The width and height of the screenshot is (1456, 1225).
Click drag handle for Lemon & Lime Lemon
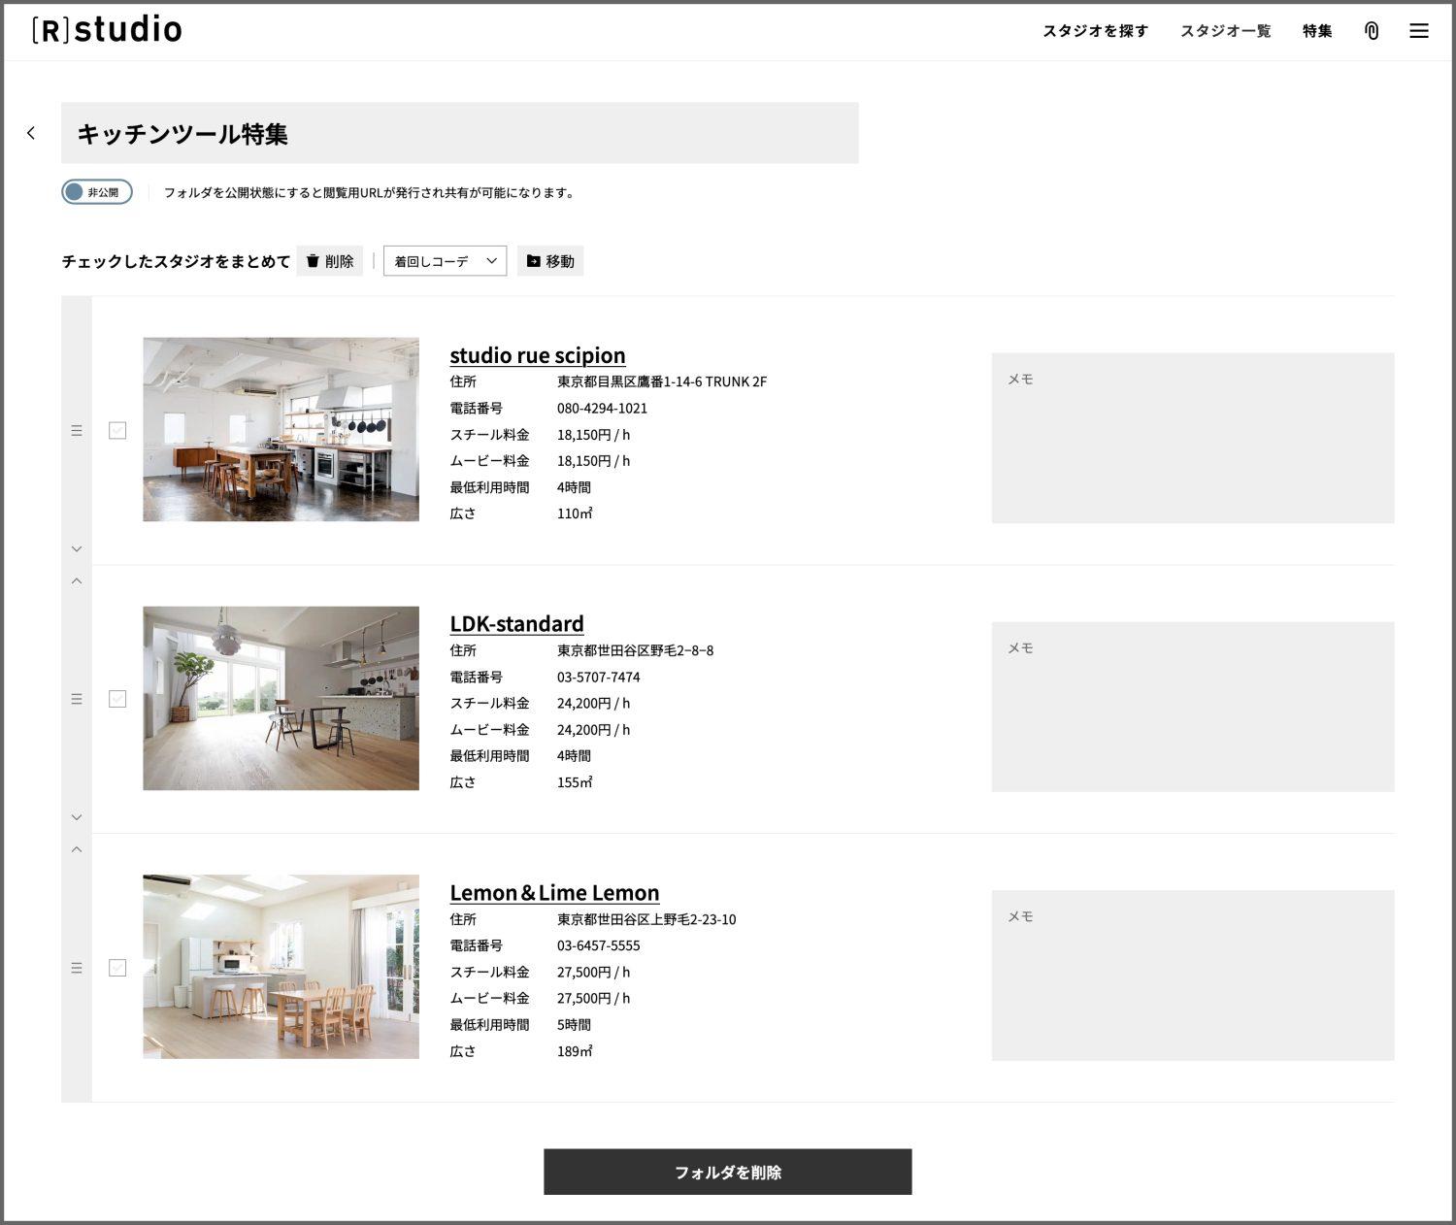tap(77, 968)
